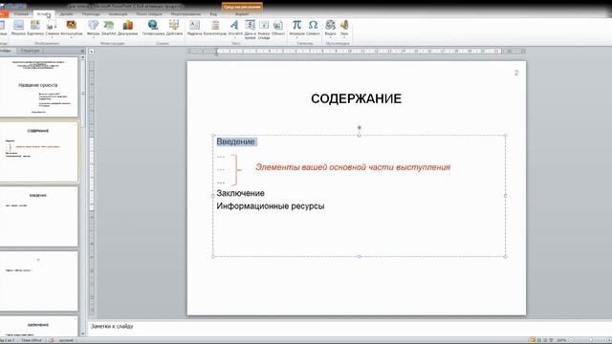Insert an object with Объект icon

(278, 28)
